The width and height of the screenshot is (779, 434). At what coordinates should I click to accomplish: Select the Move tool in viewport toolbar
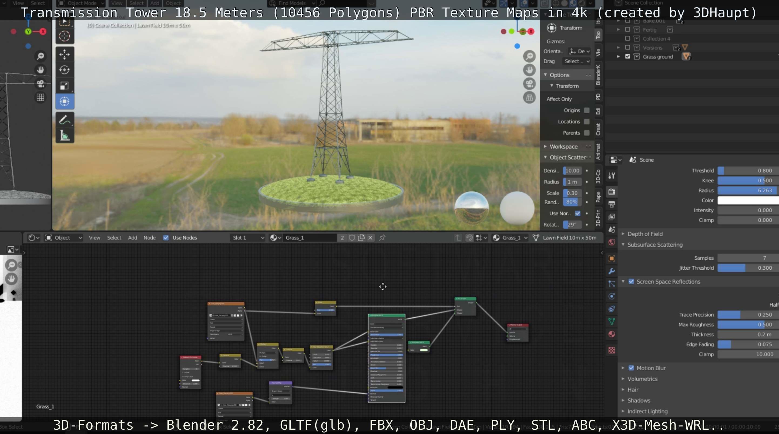tap(64, 55)
